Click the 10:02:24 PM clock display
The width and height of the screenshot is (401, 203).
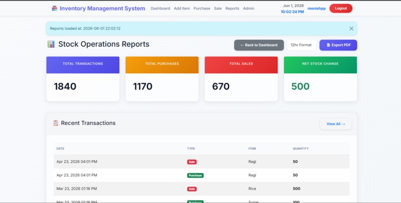[x=293, y=12]
